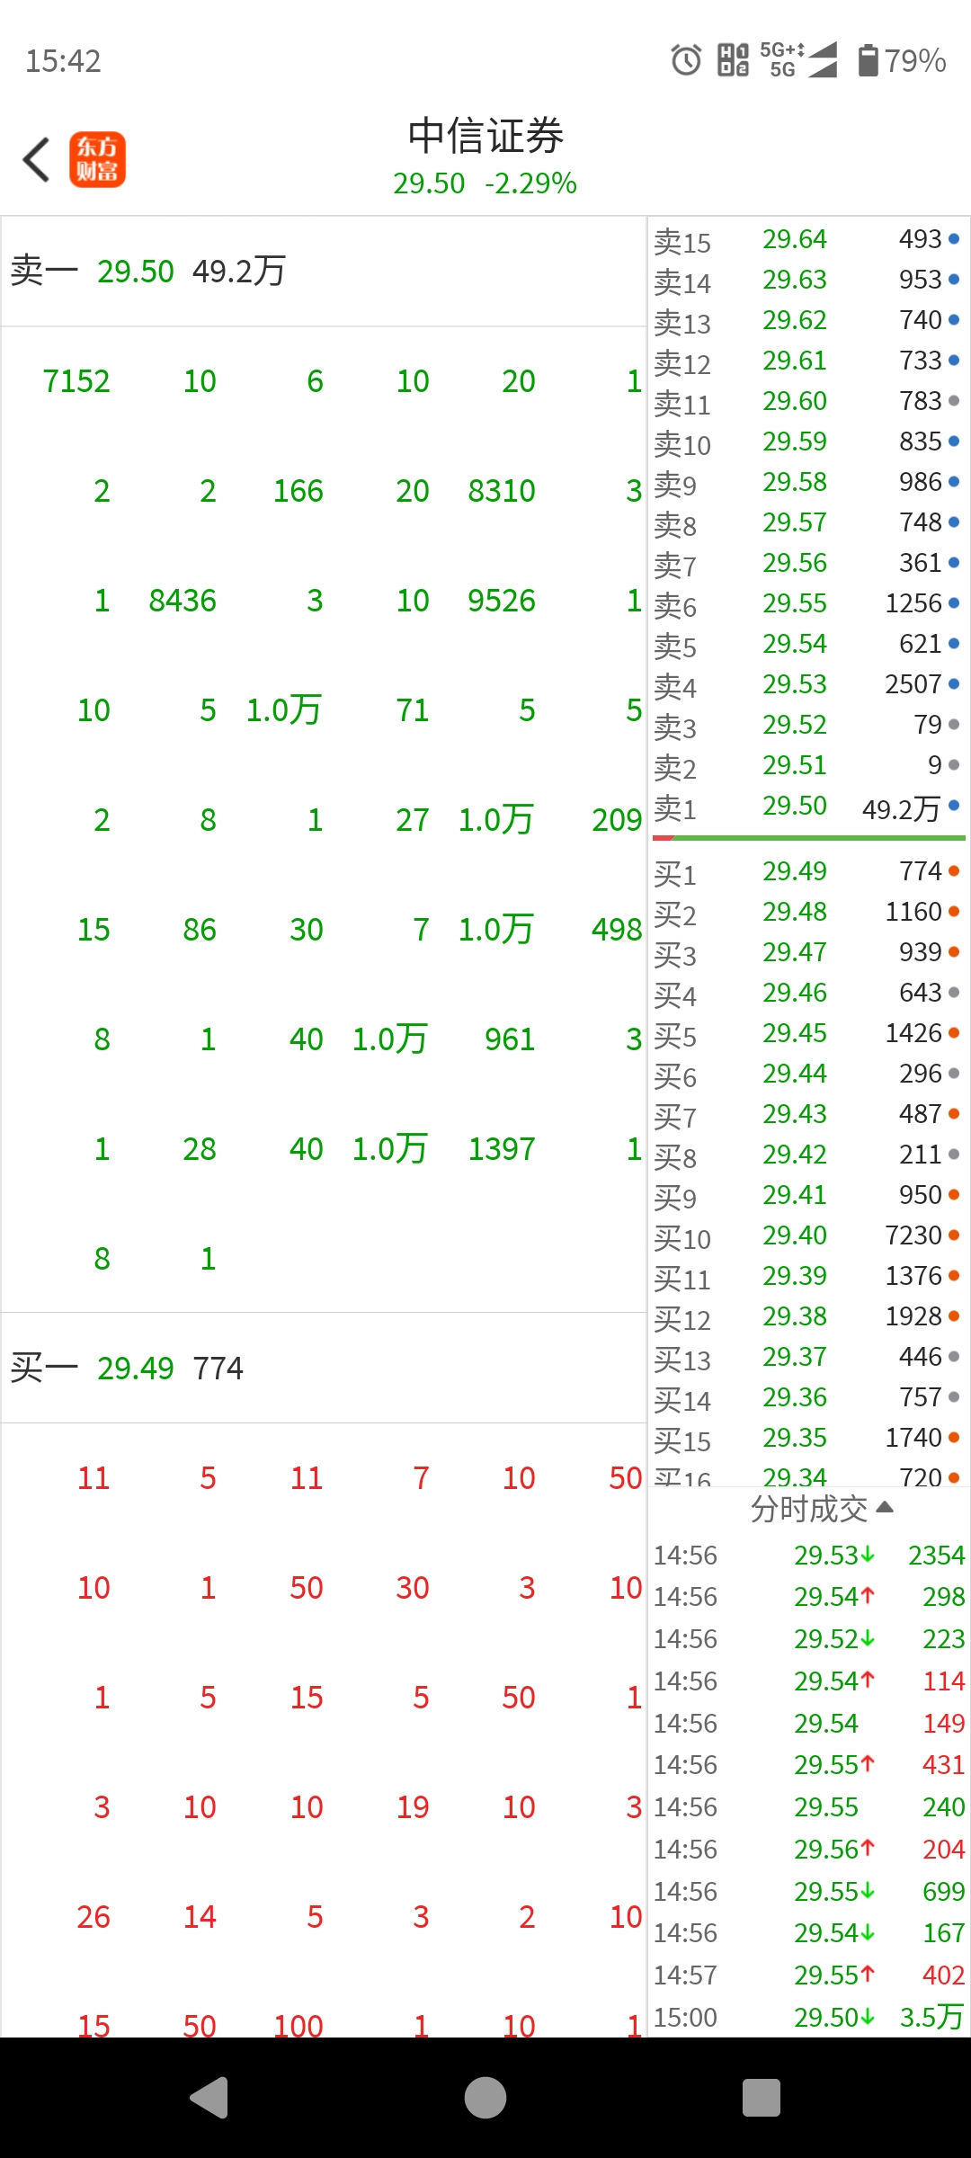
Task: Select the 买4 29.46 row
Action: [x=807, y=994]
